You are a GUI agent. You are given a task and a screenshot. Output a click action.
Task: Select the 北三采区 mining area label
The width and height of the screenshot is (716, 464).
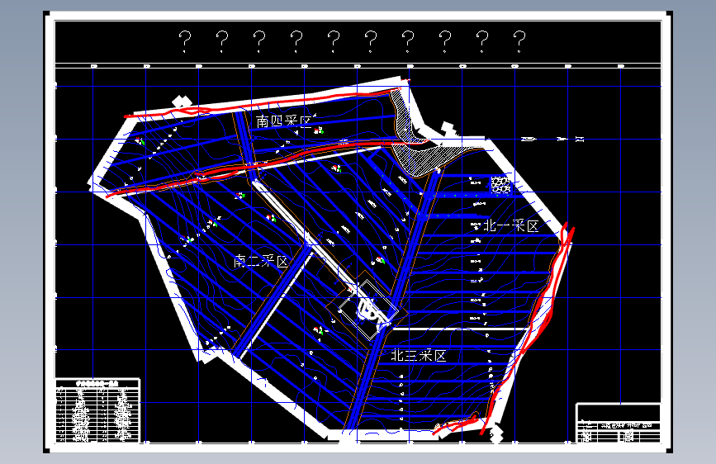[418, 355]
